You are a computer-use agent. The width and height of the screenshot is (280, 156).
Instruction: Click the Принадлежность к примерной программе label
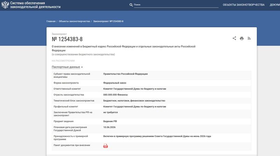click(71, 137)
